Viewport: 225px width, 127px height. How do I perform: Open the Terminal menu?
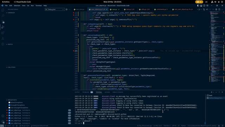38,6
